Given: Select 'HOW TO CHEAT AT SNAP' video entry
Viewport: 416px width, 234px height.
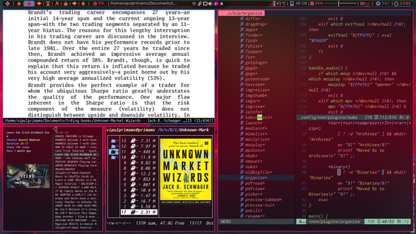Looking at the screenshot, I should tap(77, 148).
